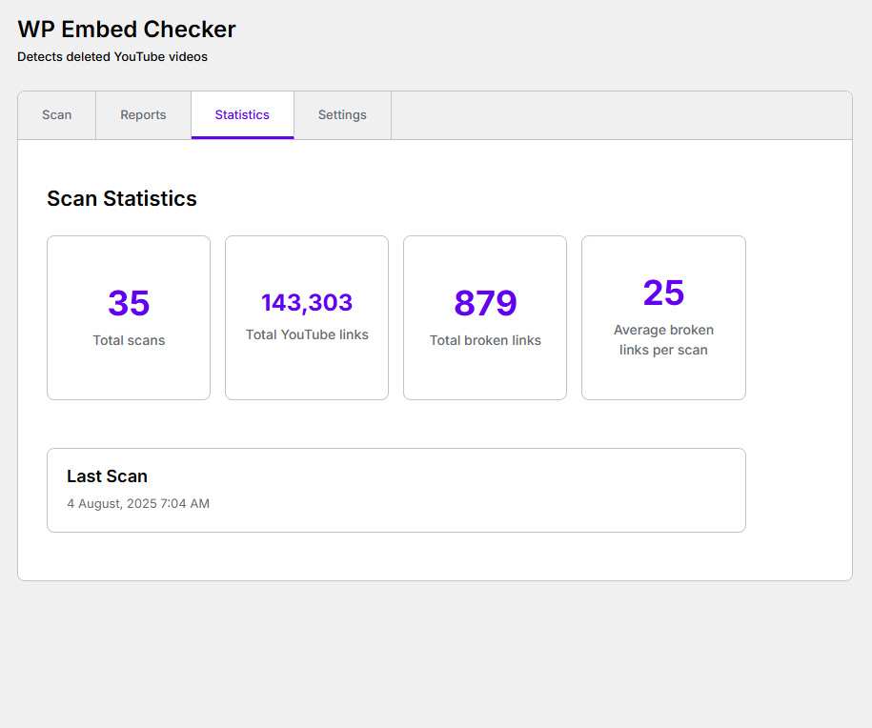Select the 143,303 YouTube links figure
This screenshot has width=872, height=728.
coord(307,303)
